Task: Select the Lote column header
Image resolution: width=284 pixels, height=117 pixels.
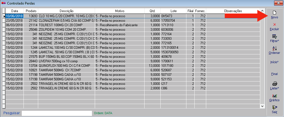Action: pos(174,11)
